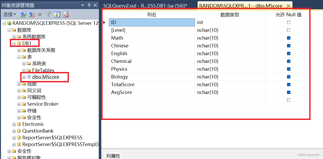Click the DB1 database cylinder icon
Image resolution: width=323 pixels, height=159 pixels.
pos(19,43)
